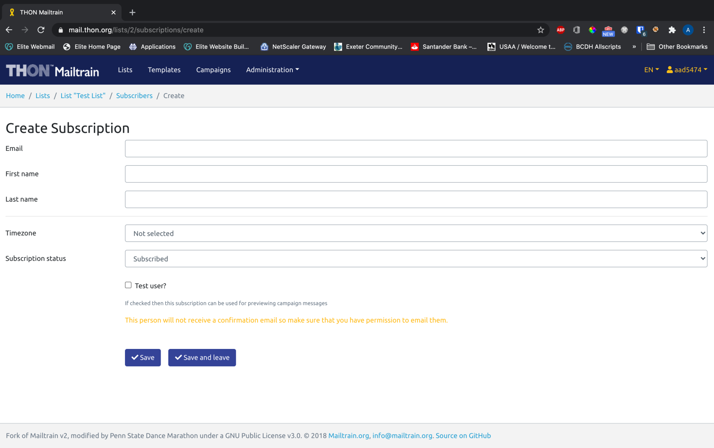Open Elite Webmail bookmark
This screenshot has height=448, width=714.
coord(30,47)
